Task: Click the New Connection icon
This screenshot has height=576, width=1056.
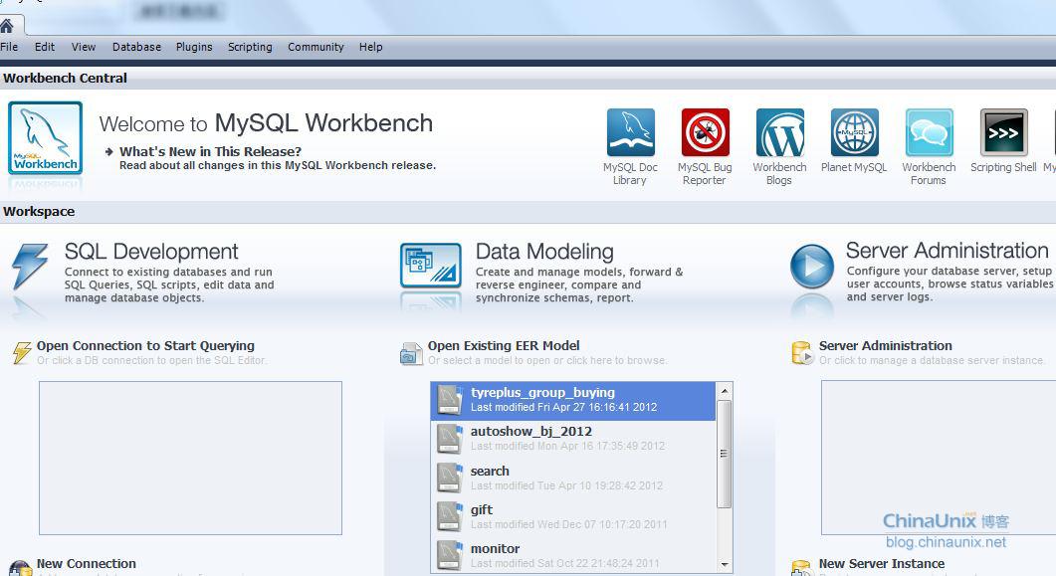Action: click(21, 568)
